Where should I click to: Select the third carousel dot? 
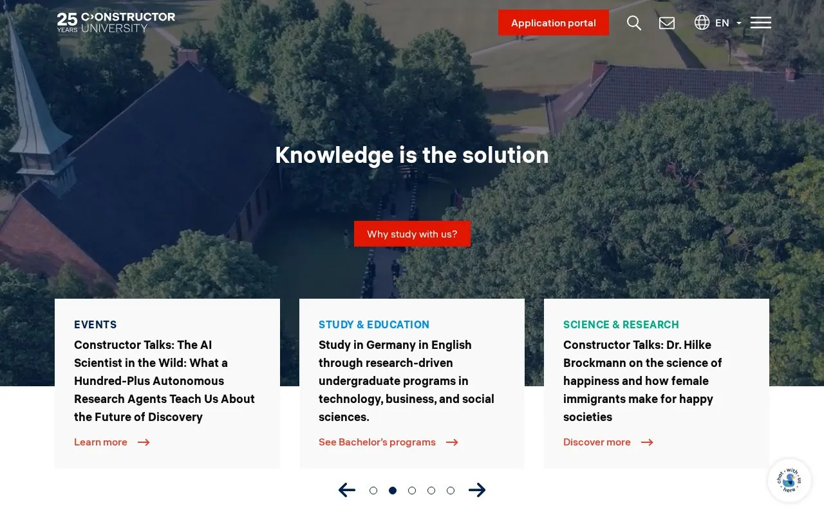(x=412, y=491)
